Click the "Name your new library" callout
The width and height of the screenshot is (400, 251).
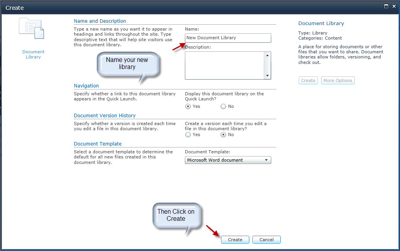[127, 64]
